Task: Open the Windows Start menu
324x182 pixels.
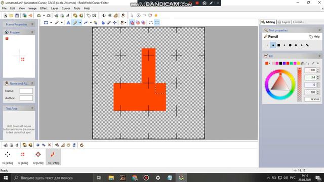Action: [x=6, y=177]
